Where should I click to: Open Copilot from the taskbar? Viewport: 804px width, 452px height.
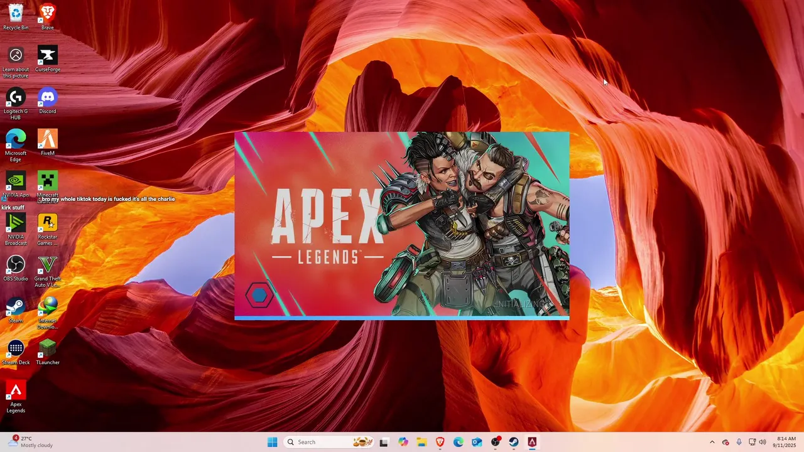403,442
